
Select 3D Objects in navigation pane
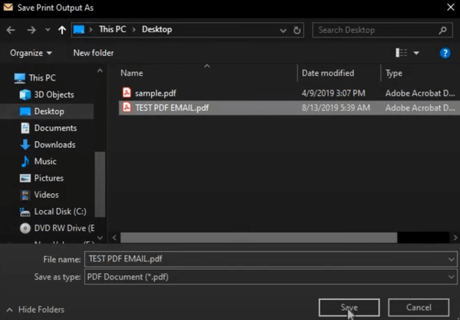click(53, 94)
